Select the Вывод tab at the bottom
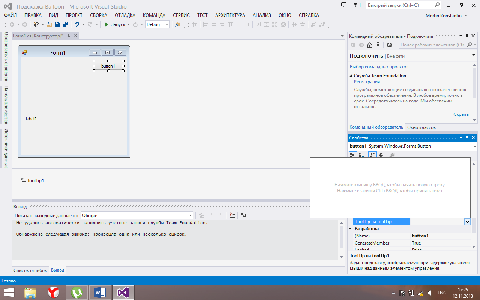 58,270
